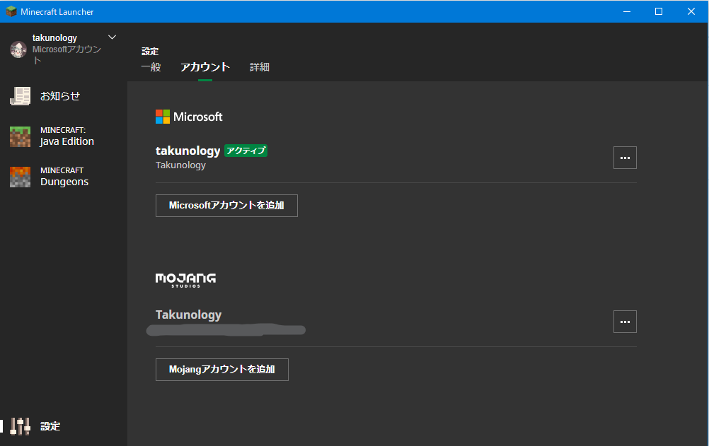The width and height of the screenshot is (709, 446).
Task: Click the Mojang Studios logo
Action: [185, 279]
